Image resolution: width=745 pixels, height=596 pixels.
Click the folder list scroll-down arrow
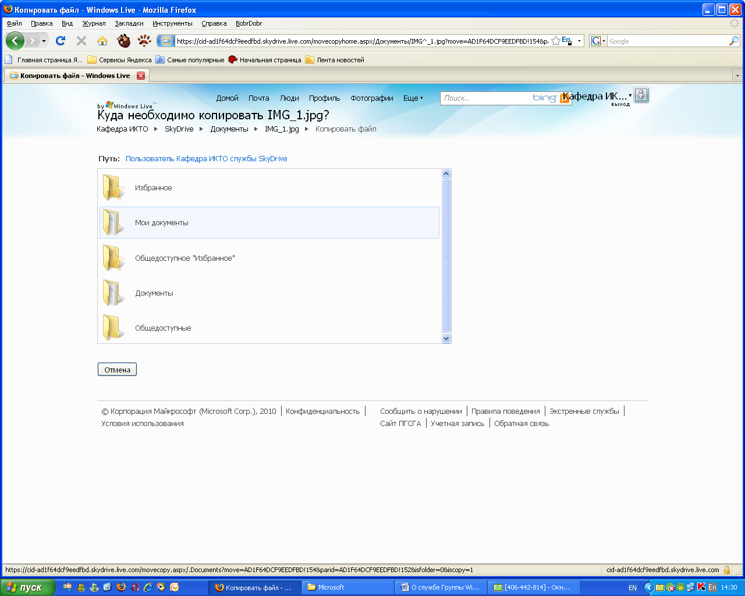pos(446,338)
